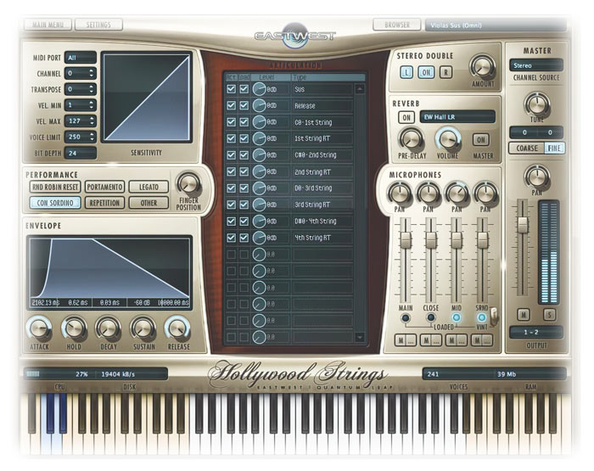Viewport: 594px width, 471px height.
Task: Open the Browser view
Action: (x=397, y=25)
